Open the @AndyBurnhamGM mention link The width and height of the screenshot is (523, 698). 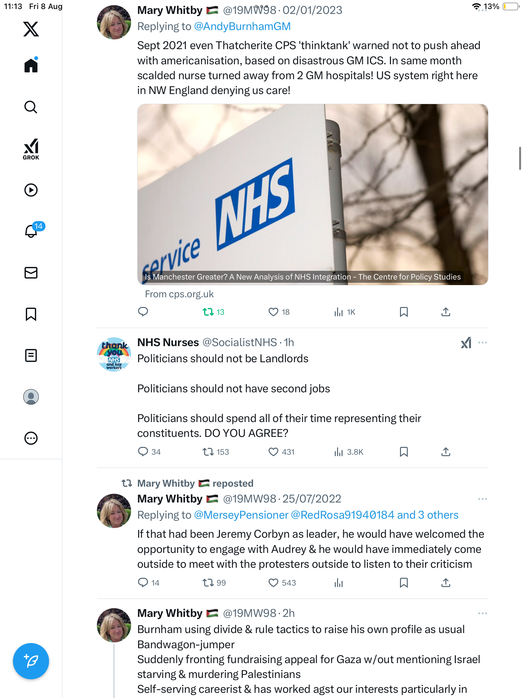pos(242,26)
